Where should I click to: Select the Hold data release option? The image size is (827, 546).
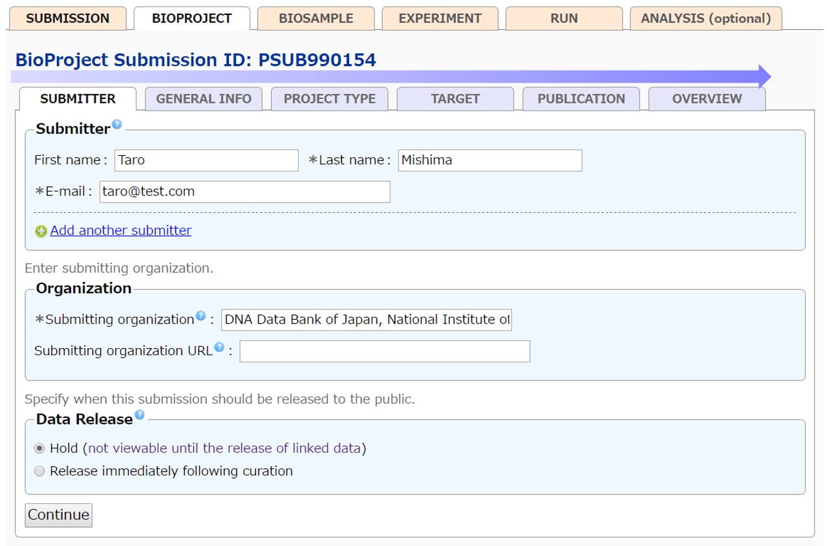(x=39, y=448)
